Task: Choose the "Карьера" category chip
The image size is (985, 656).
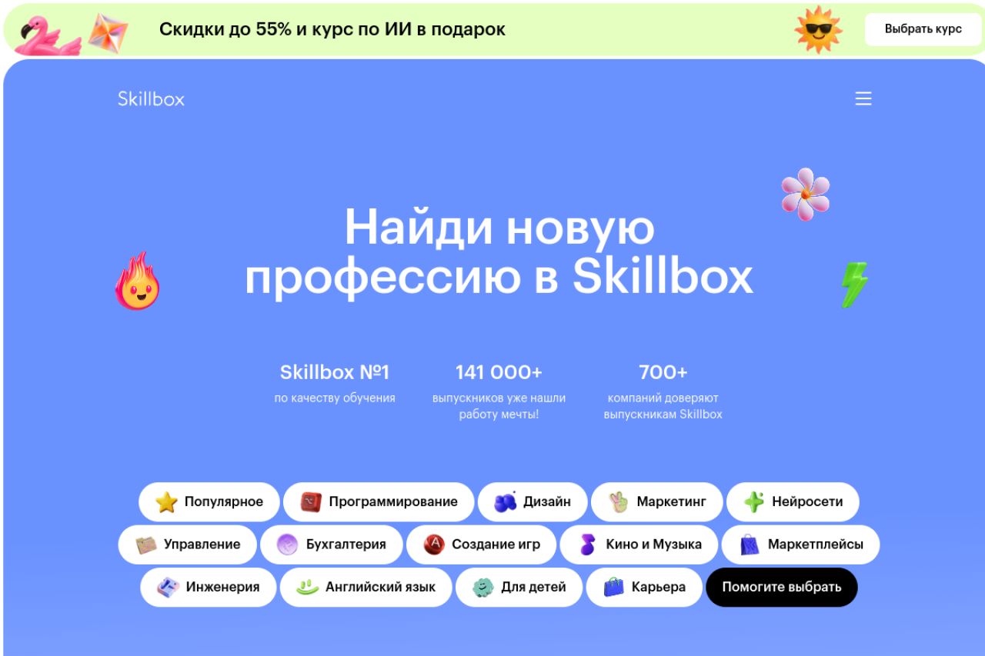Action: pyautogui.click(x=644, y=588)
